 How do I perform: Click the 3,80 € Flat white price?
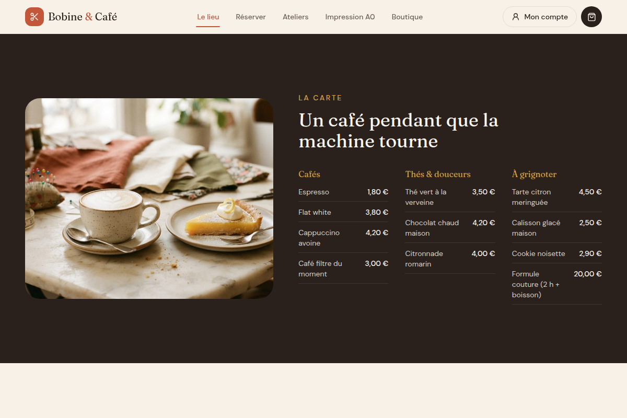click(377, 212)
